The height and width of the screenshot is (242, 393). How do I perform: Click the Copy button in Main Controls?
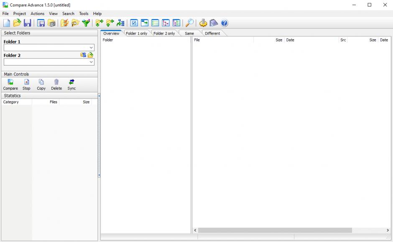coord(41,85)
